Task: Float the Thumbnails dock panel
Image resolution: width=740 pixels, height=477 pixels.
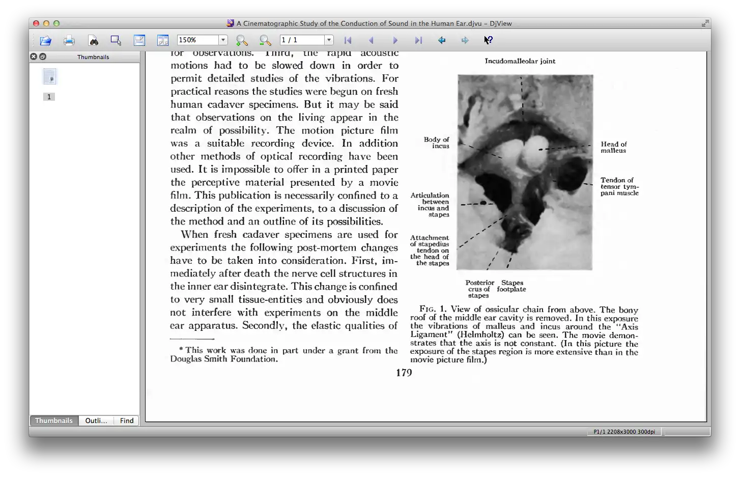Action: 43,57
